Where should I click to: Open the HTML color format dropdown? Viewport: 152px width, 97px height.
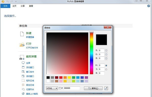52,88
